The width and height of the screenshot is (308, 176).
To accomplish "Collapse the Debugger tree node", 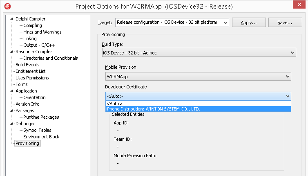I will pyautogui.click(x=11, y=124).
